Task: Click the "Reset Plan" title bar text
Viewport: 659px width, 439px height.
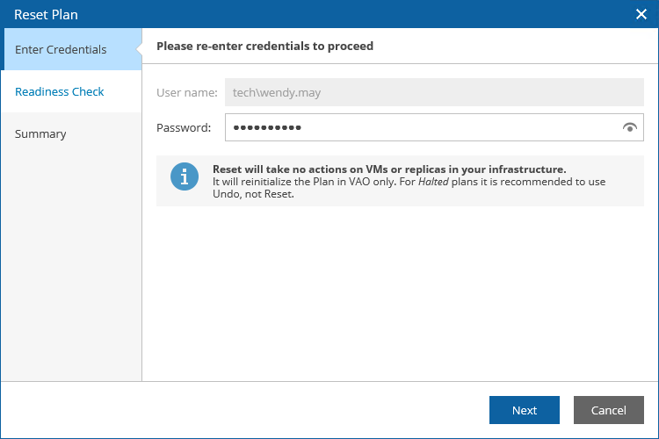Action: (46, 14)
